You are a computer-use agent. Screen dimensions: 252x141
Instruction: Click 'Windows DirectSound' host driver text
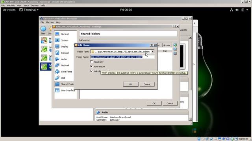coord(120,117)
